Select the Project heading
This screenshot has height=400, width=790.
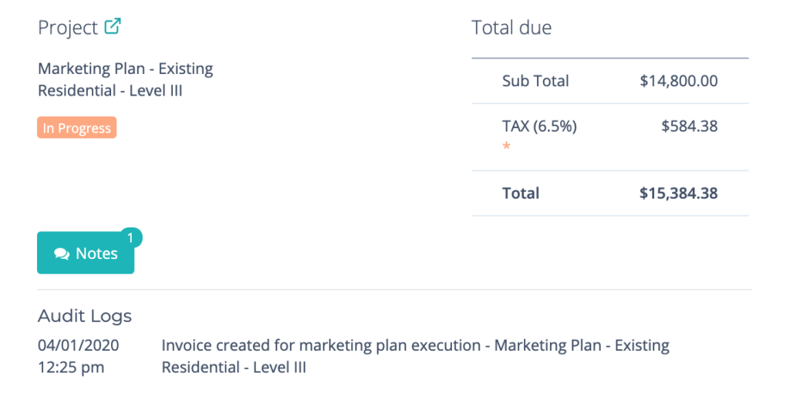click(x=68, y=27)
